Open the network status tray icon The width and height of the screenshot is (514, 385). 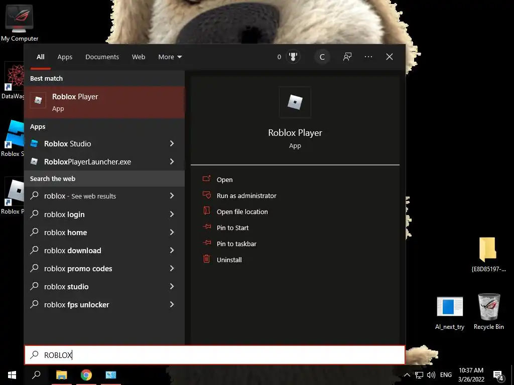pos(419,375)
